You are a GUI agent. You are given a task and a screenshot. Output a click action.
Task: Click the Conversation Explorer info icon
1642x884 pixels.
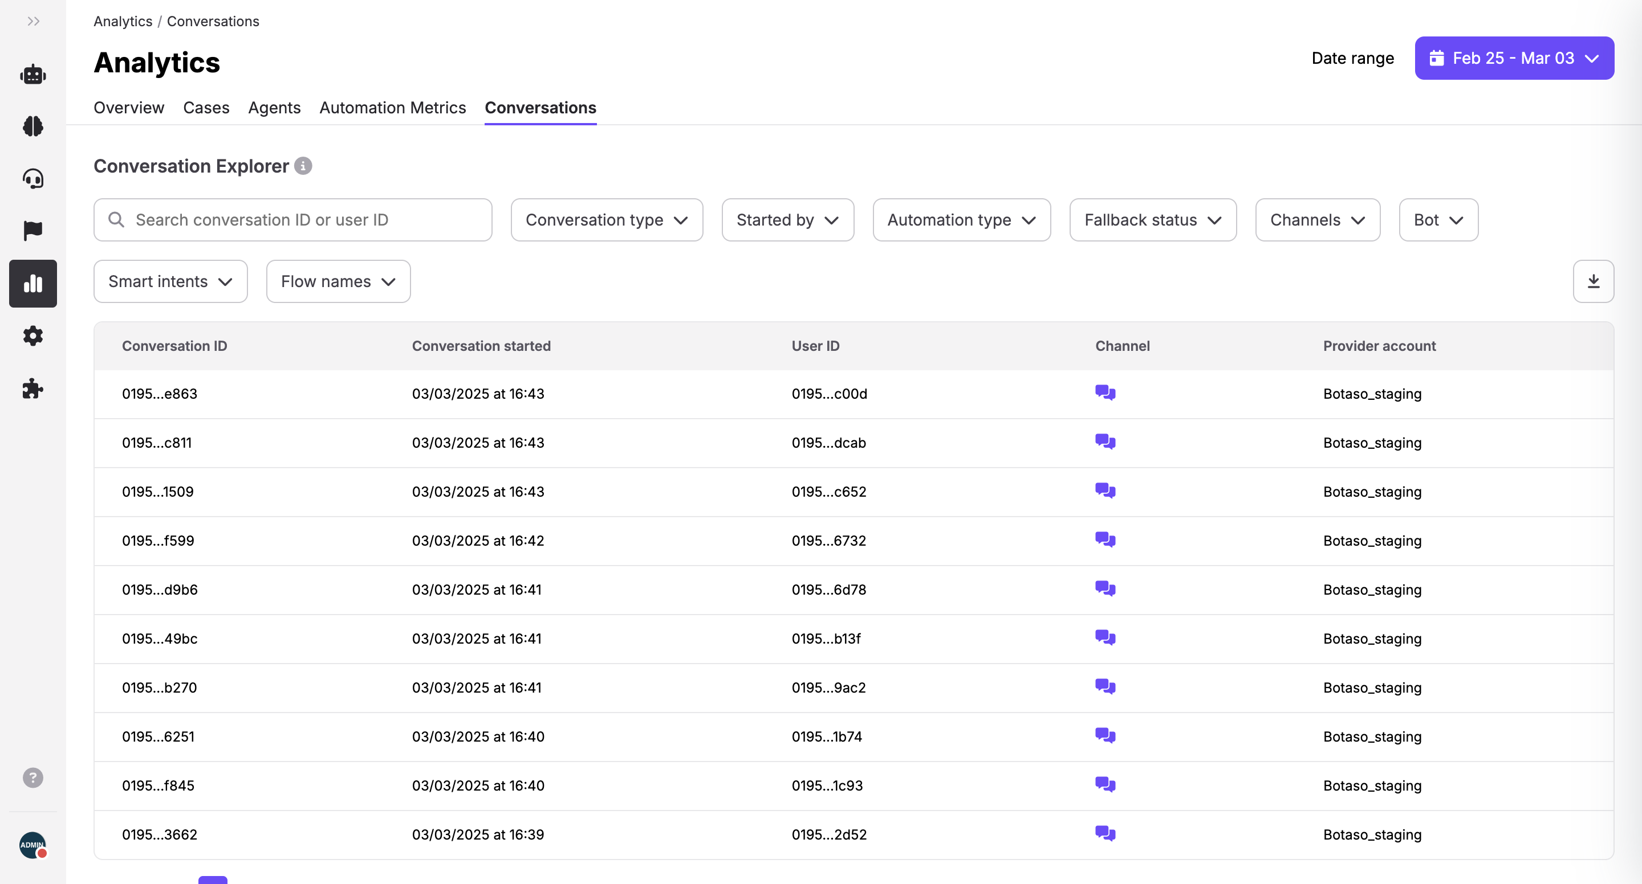point(303,166)
